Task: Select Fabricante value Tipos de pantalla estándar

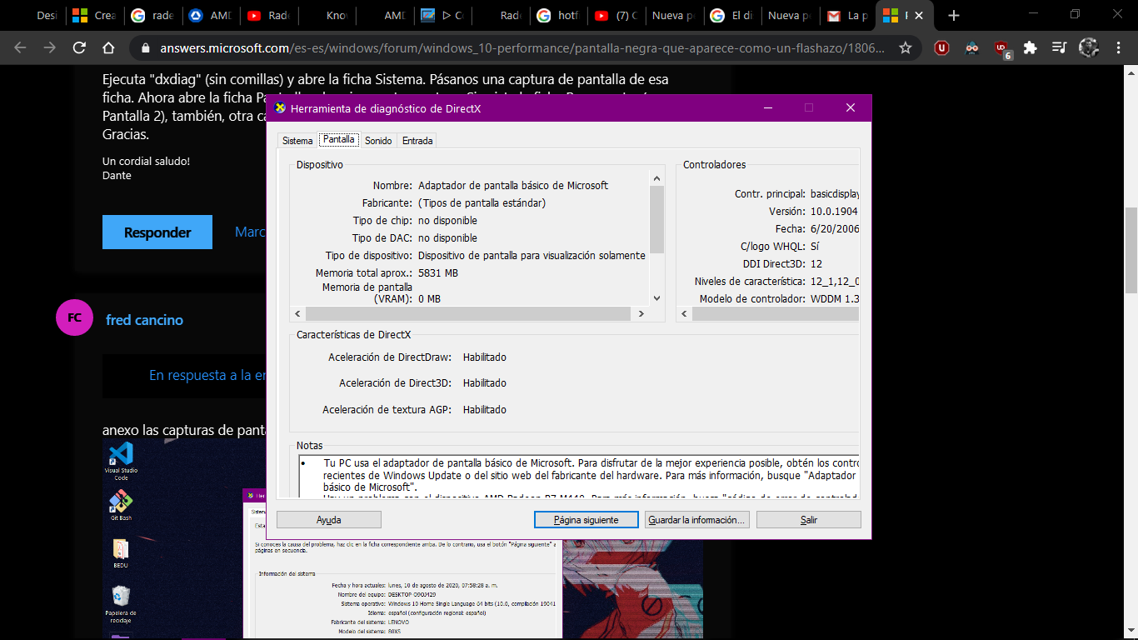Action: pos(482,203)
